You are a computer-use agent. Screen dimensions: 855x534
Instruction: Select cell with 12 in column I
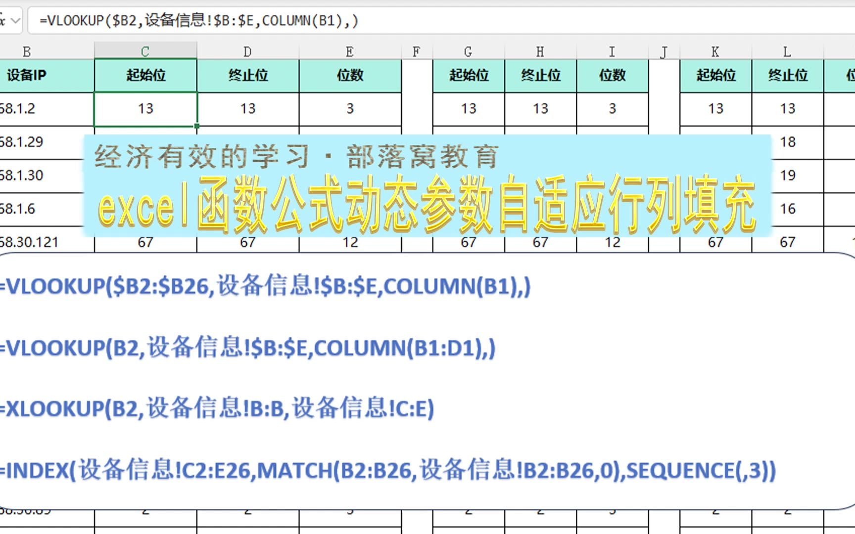click(x=613, y=242)
